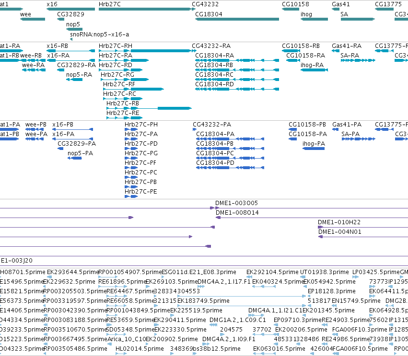This screenshot has width=408, height=356.
Task: Select the Hrb27C-PH protein label
Action: [x=141, y=125]
